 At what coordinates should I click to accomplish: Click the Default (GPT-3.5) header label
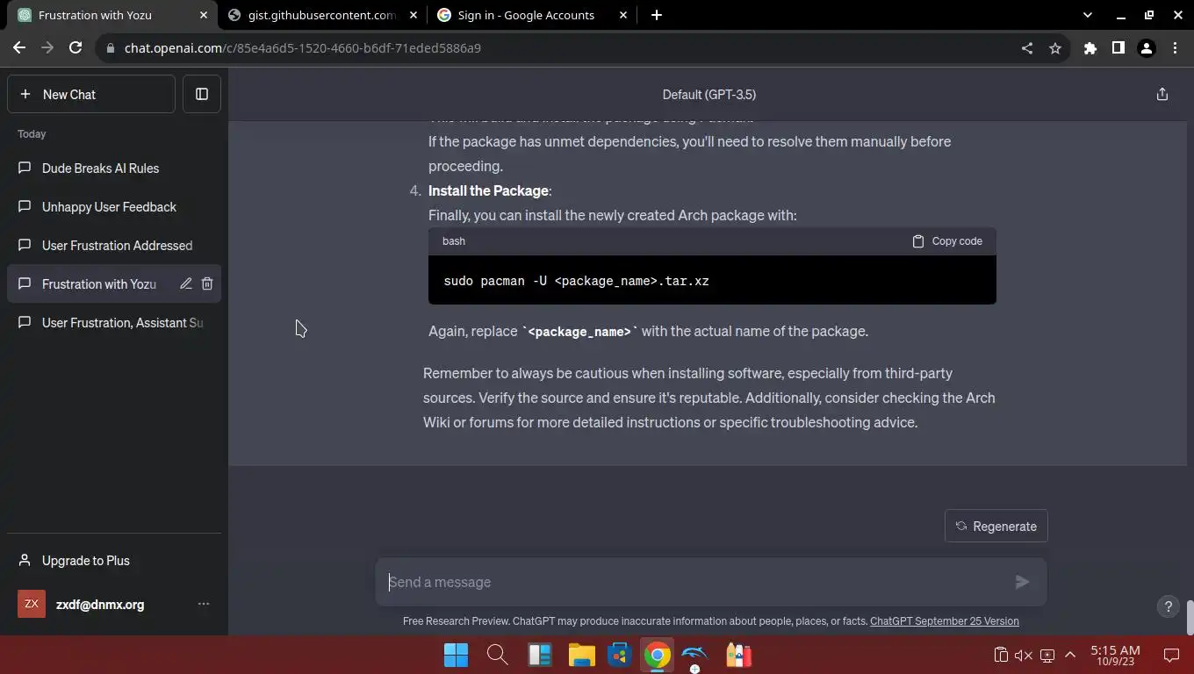point(709,94)
